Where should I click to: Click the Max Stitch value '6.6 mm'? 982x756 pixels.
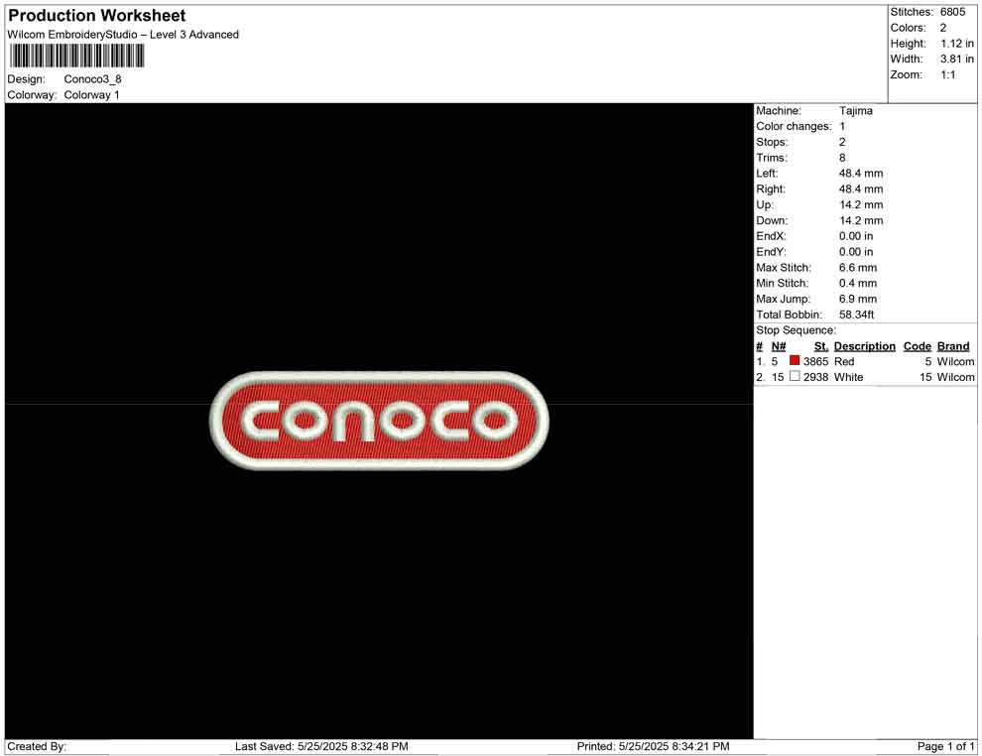click(x=858, y=268)
